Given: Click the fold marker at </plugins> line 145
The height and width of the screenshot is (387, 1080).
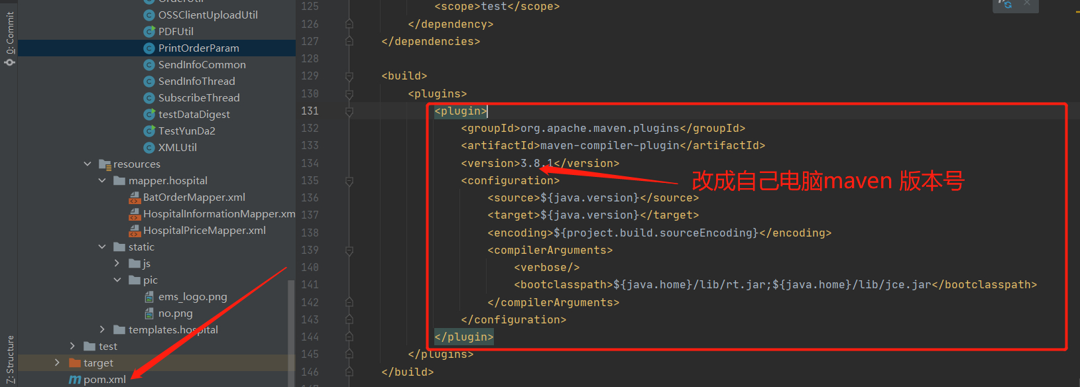Looking at the screenshot, I should (x=349, y=355).
